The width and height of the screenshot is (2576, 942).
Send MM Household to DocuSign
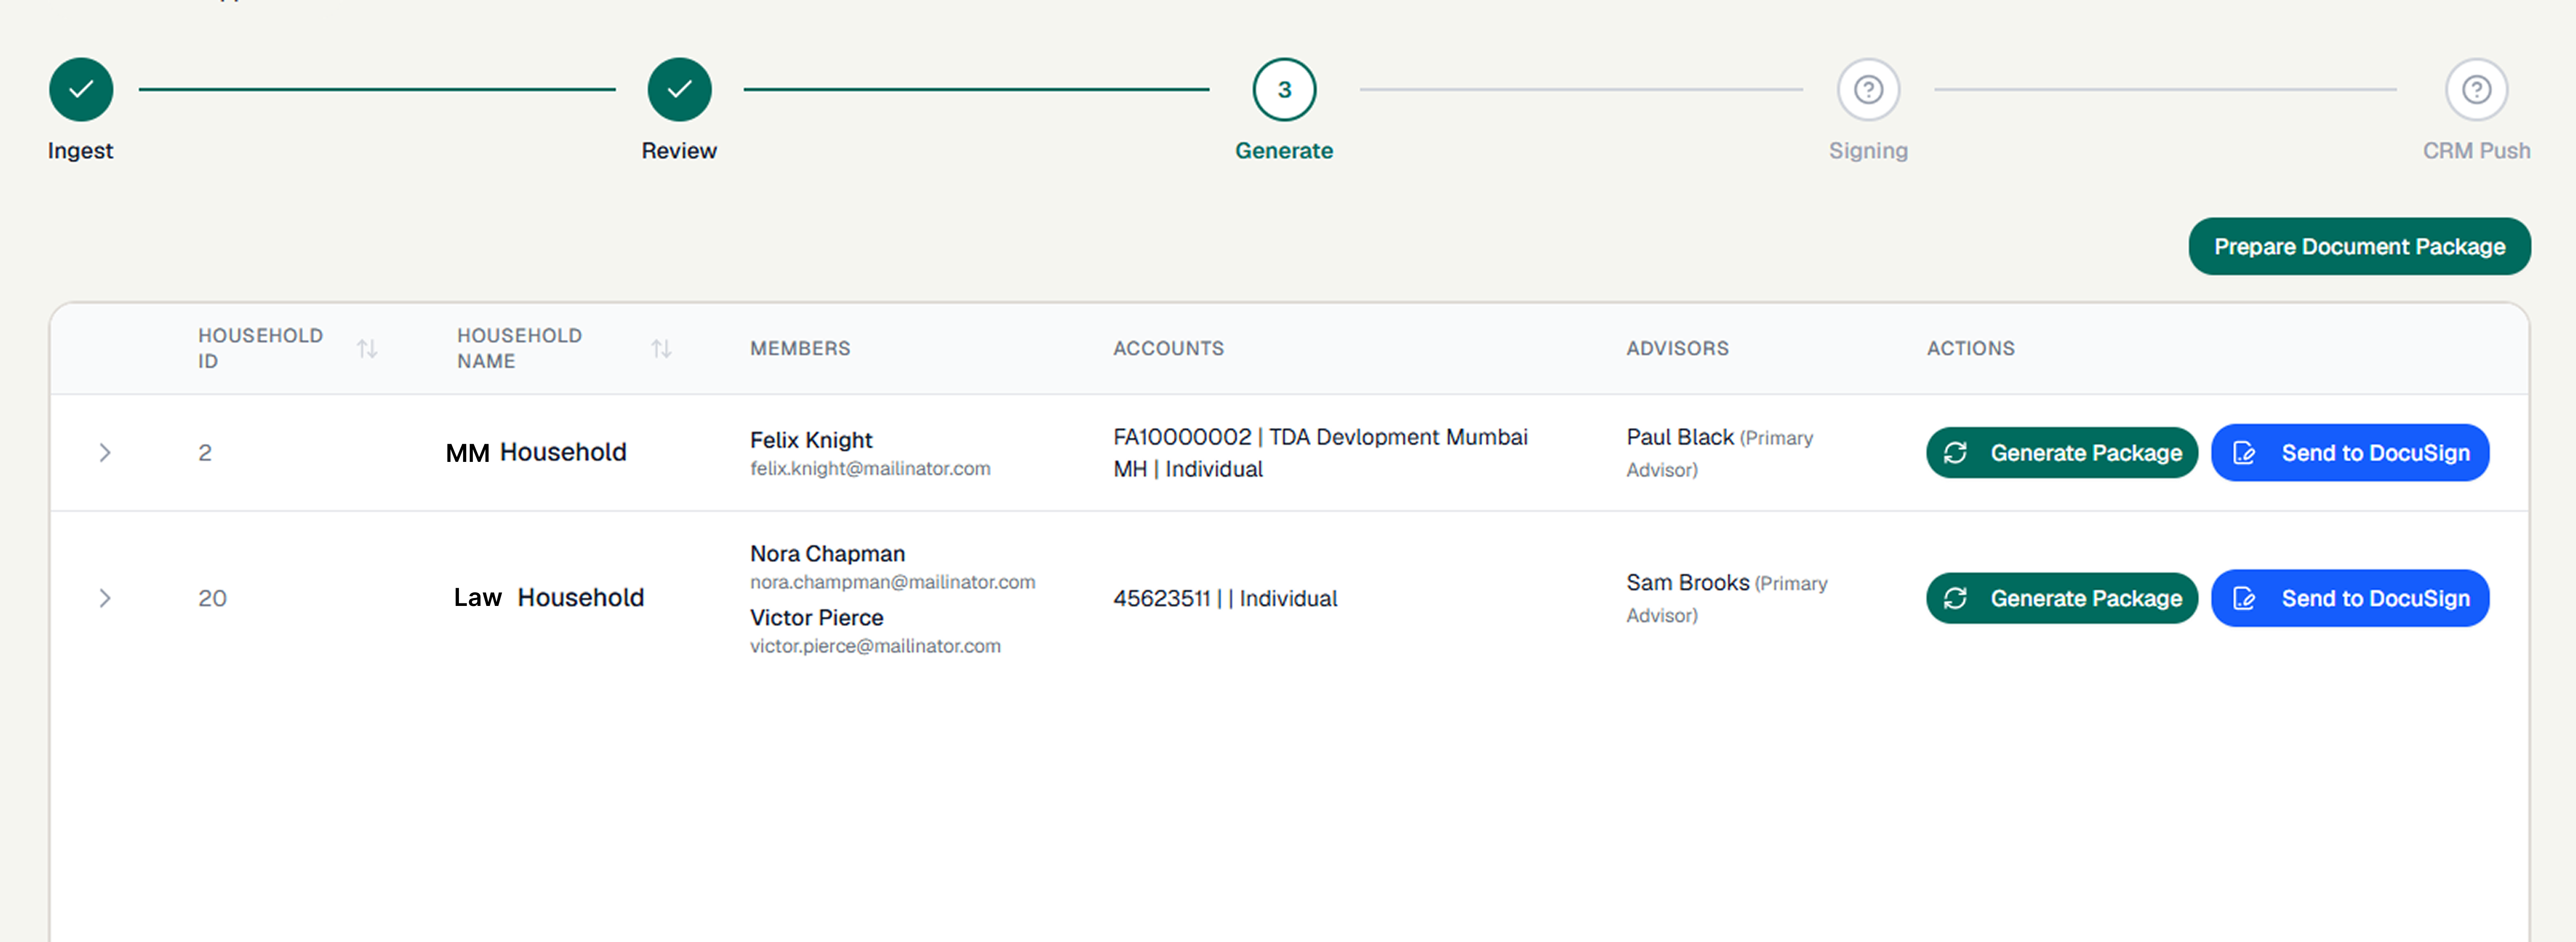pos(2350,452)
